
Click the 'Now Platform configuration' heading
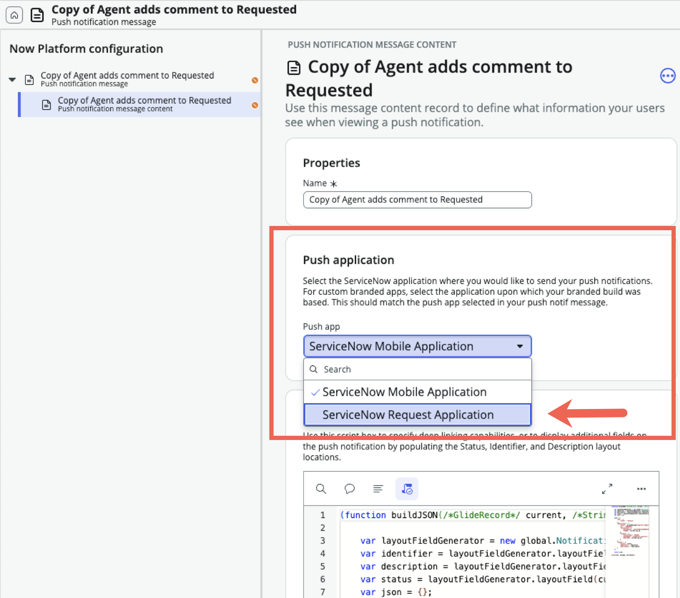[x=86, y=49]
